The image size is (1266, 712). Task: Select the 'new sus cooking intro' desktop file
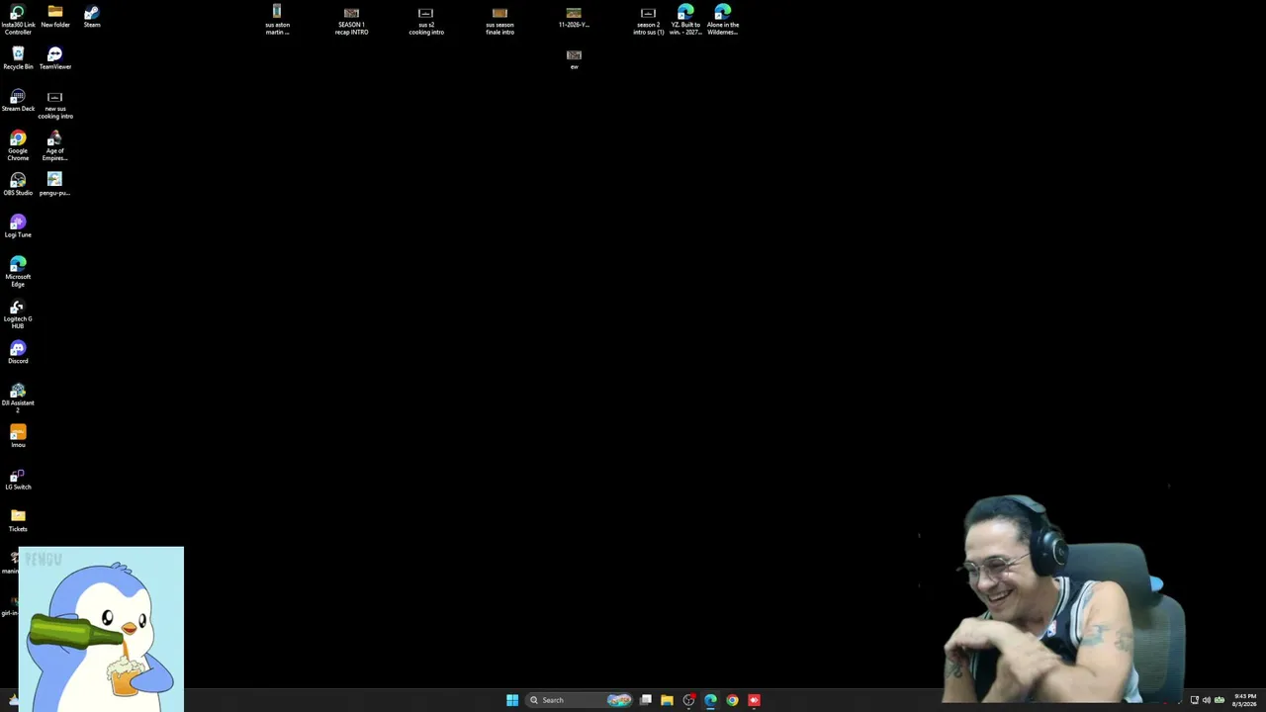tap(55, 104)
